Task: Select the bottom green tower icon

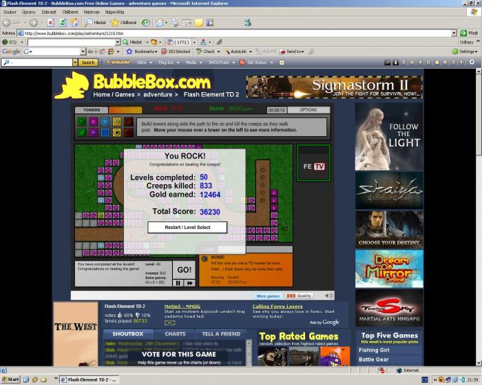Action: tap(82, 132)
